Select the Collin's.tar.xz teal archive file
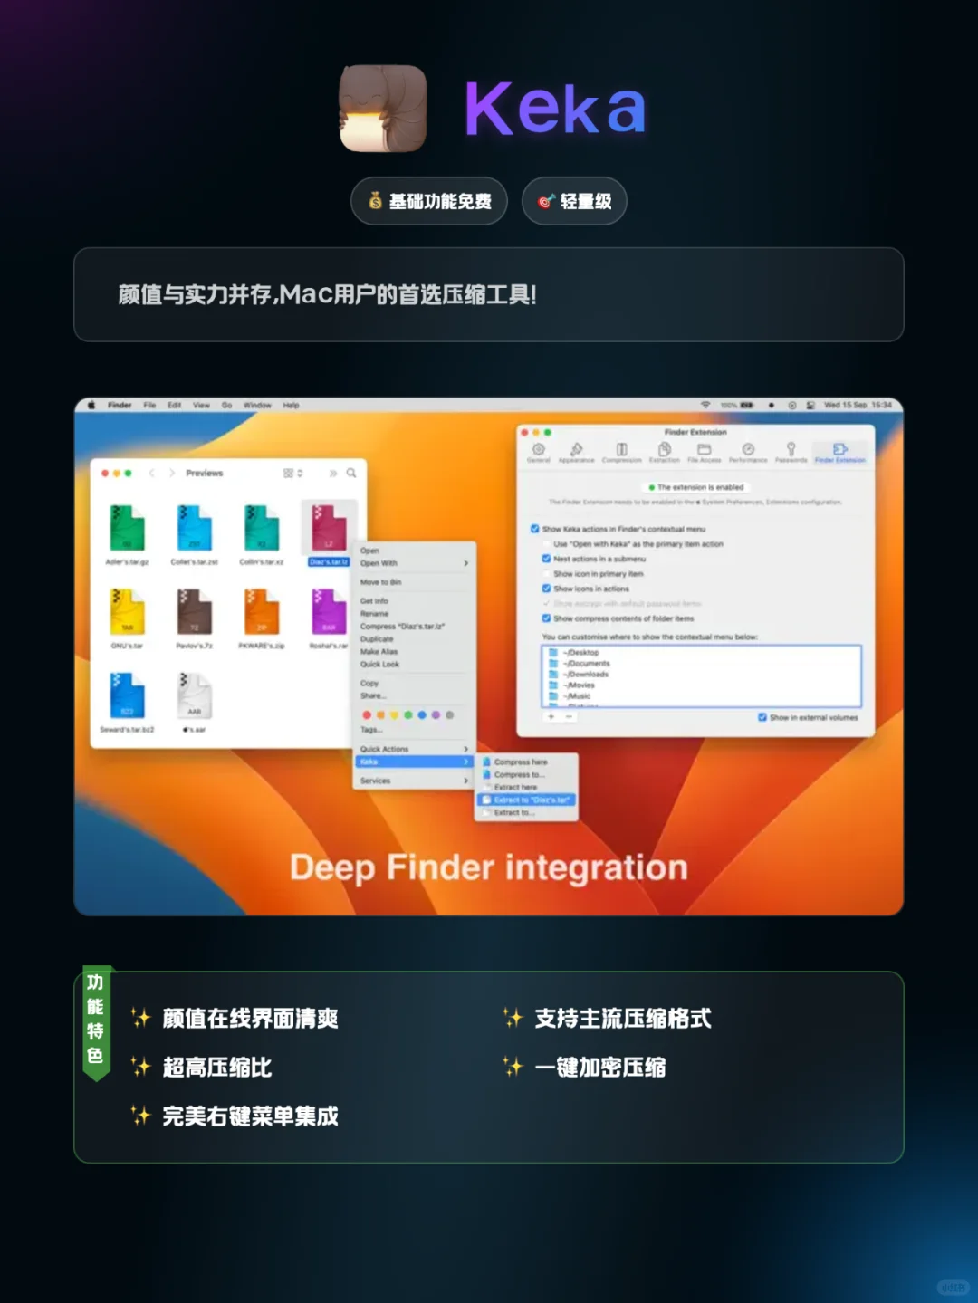 click(262, 529)
